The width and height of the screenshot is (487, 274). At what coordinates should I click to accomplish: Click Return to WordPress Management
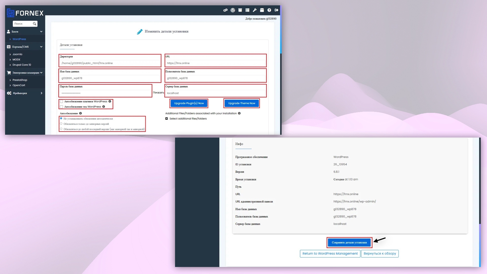pos(330,253)
